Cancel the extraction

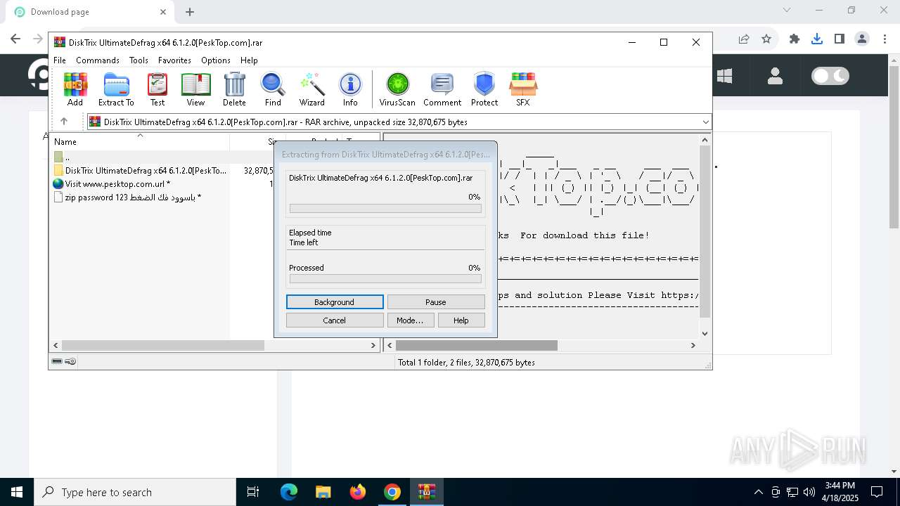click(335, 320)
